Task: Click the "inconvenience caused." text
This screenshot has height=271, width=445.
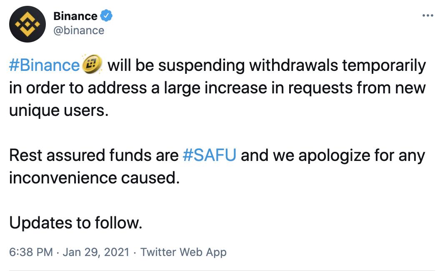Action: 94,178
